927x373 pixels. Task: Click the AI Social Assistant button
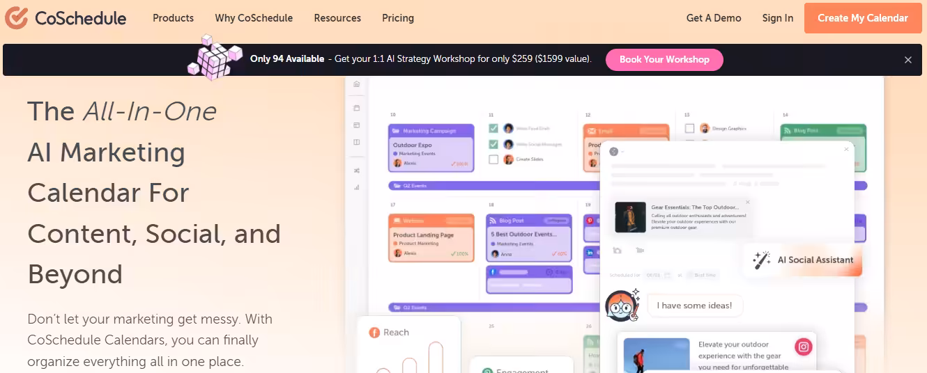(803, 260)
